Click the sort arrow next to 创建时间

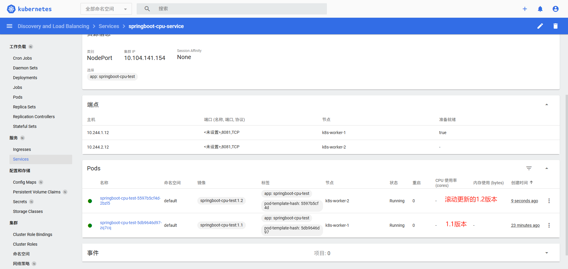(531, 182)
